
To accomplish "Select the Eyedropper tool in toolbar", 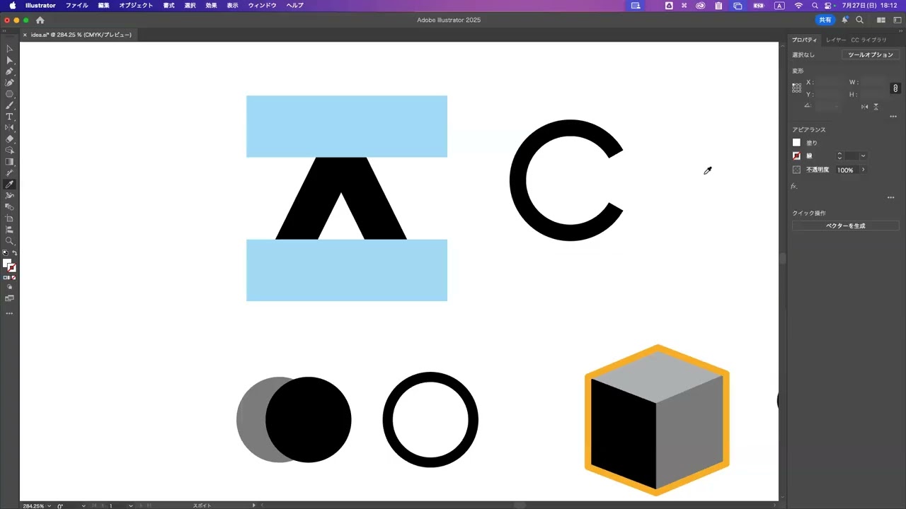I will (x=9, y=185).
